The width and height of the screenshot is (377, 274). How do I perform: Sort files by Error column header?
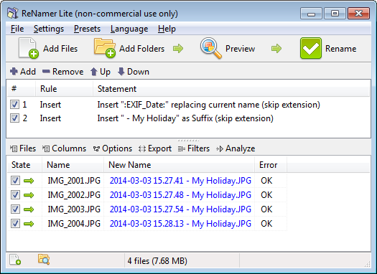pyautogui.click(x=271, y=165)
